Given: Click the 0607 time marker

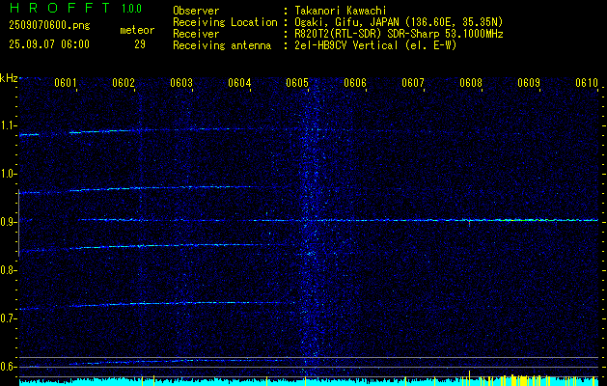Looking at the screenshot, I should [413, 82].
